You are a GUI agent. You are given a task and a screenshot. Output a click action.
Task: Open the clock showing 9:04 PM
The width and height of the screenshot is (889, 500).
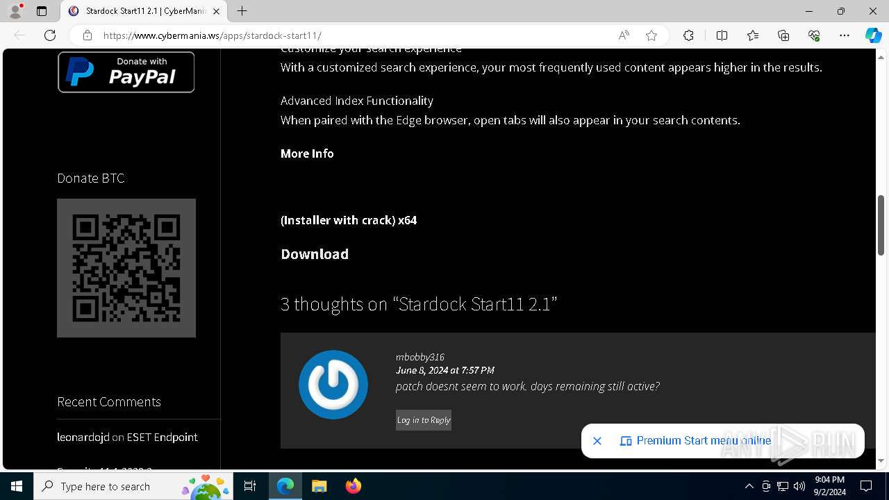coord(829,486)
